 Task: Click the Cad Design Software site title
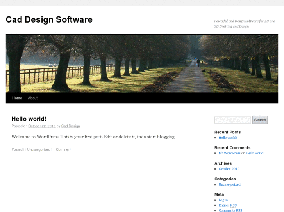point(49,20)
